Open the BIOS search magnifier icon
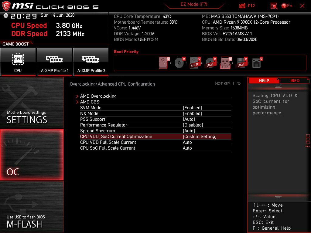Viewport: 311px width, 233px height. 274,6
